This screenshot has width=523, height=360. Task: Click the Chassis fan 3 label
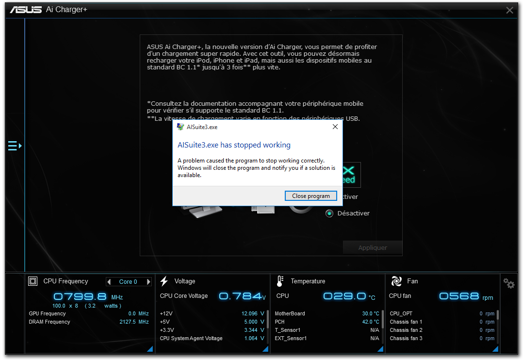(406, 338)
